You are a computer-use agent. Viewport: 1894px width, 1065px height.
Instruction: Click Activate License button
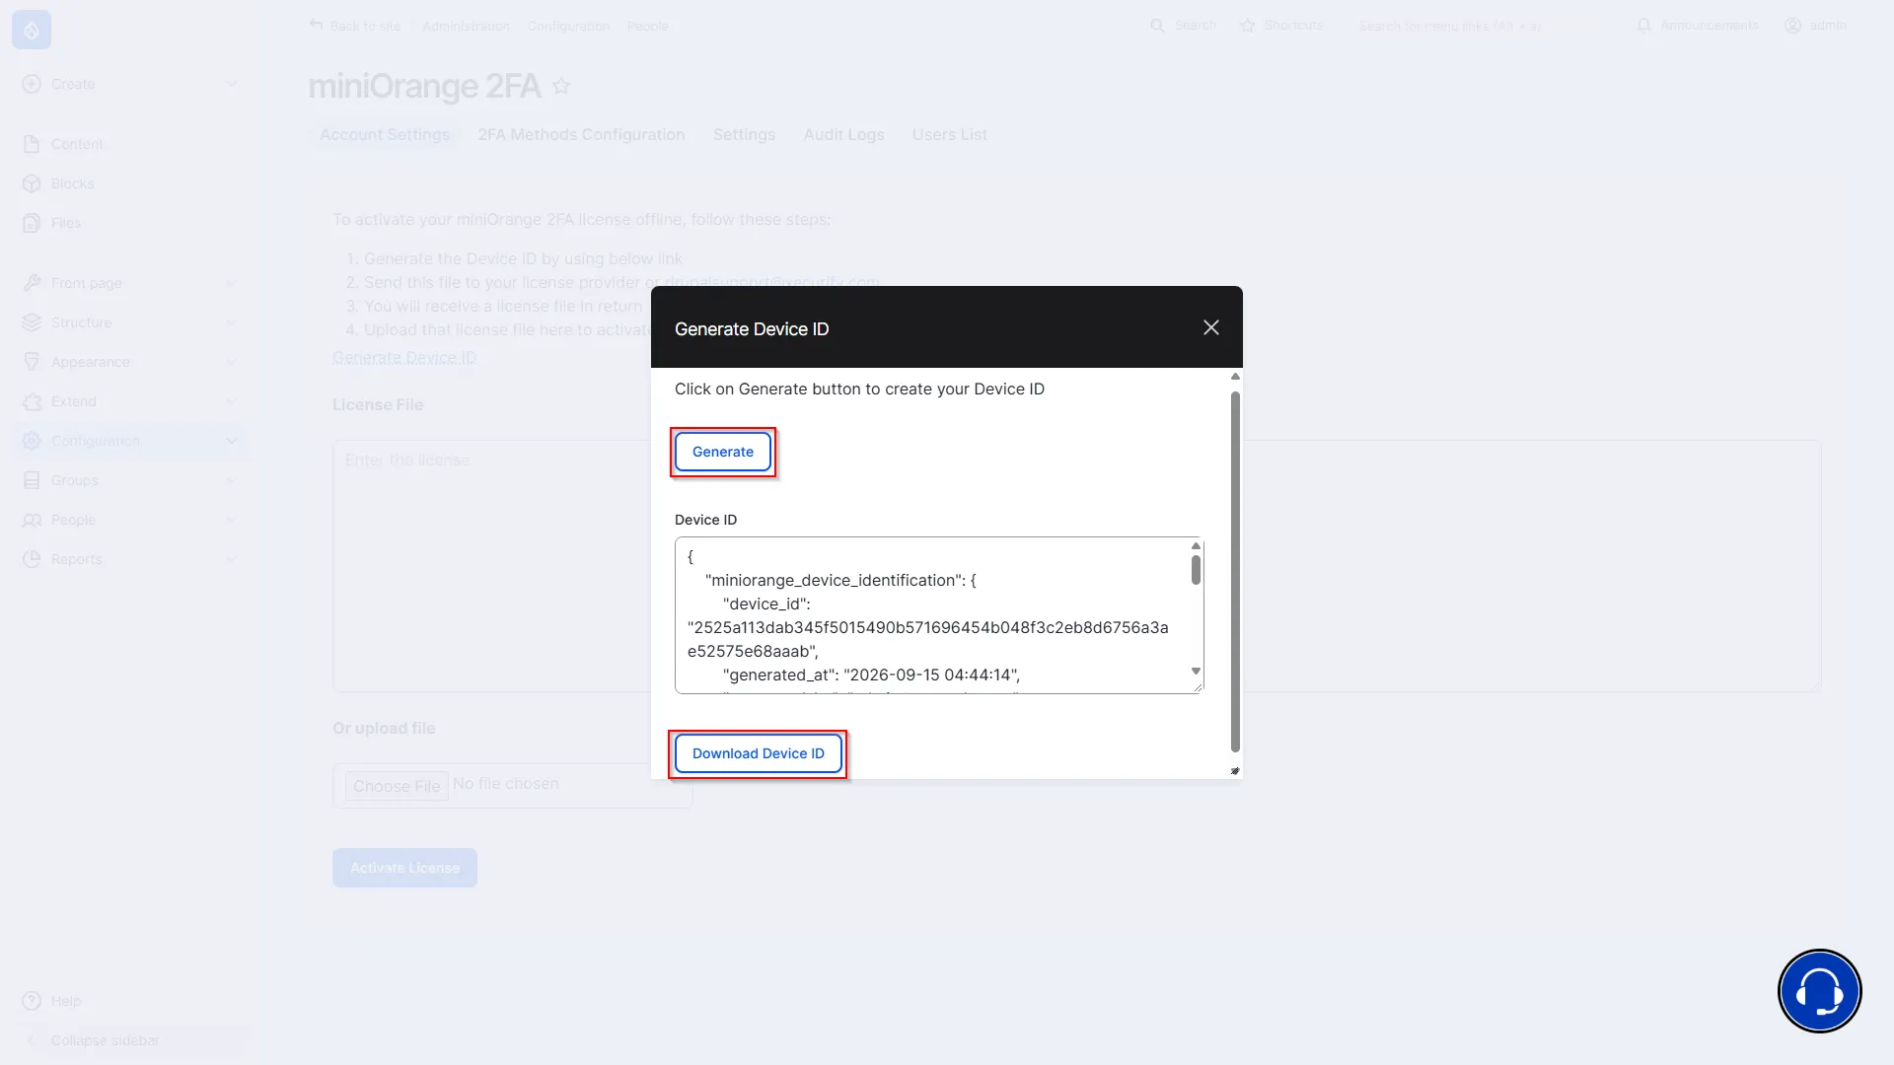pos(404,868)
